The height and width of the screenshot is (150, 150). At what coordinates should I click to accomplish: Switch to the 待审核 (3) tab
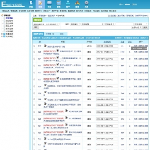coord(50,34)
